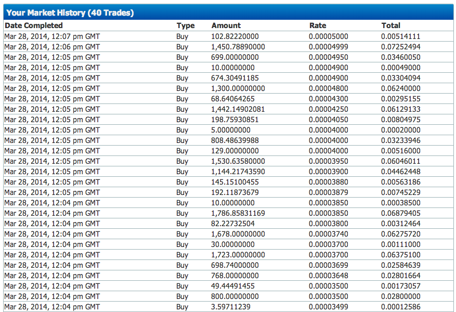Viewport: 456px width, 312px height.
Task: Click rate 0.00003800
Action: click(329, 224)
